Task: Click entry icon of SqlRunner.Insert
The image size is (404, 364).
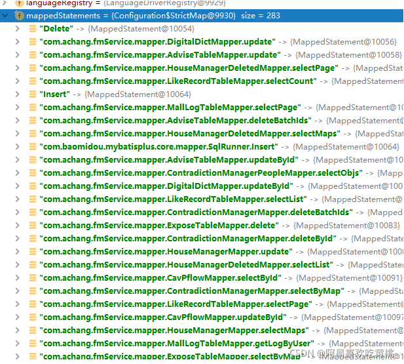Action: [33, 147]
